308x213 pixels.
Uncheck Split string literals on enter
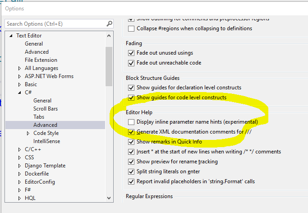click(131, 172)
